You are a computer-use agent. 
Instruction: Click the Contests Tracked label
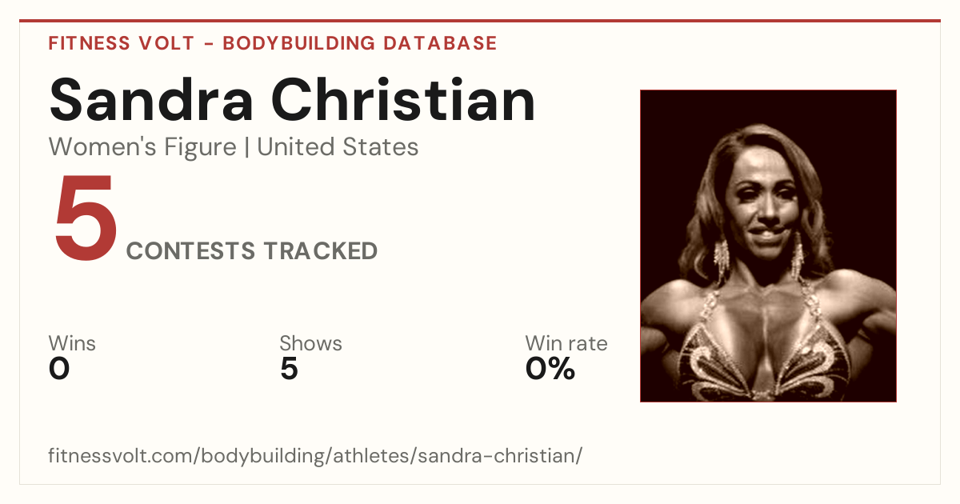click(x=252, y=250)
